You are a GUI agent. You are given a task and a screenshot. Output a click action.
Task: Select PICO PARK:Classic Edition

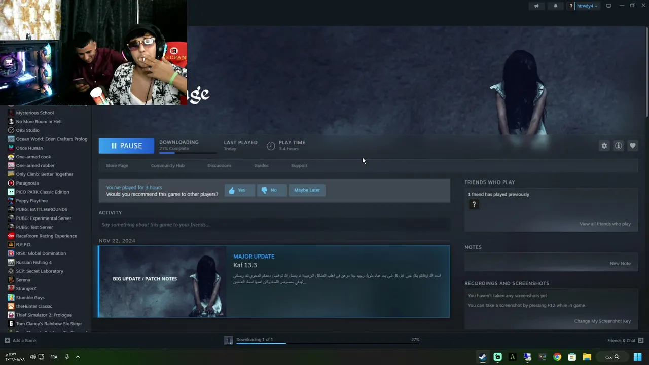coord(42,192)
